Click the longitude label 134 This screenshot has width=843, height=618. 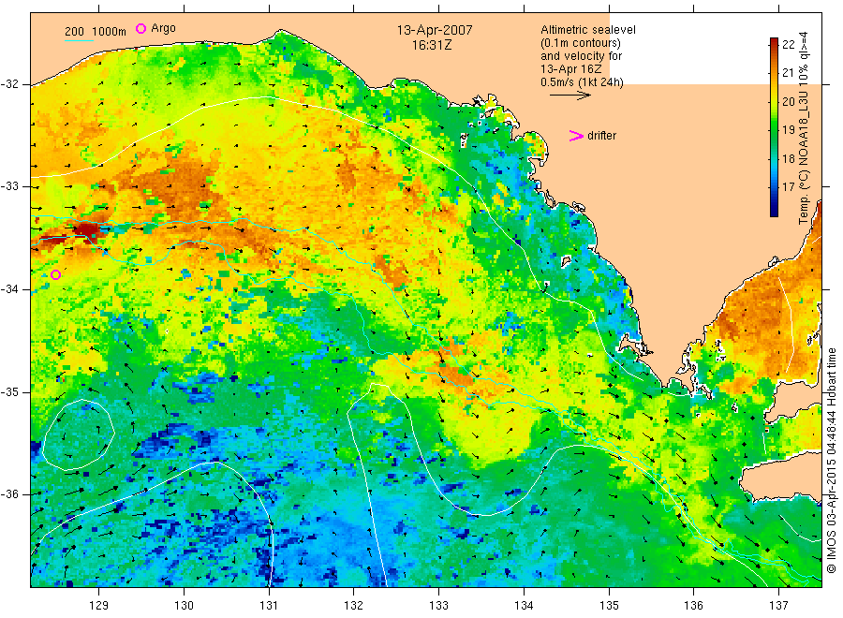point(524,606)
